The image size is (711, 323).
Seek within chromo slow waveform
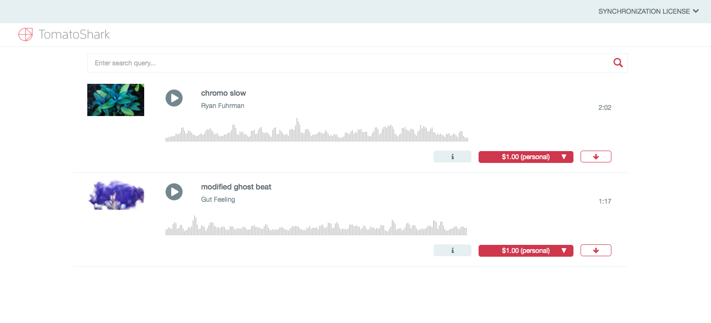(x=316, y=133)
